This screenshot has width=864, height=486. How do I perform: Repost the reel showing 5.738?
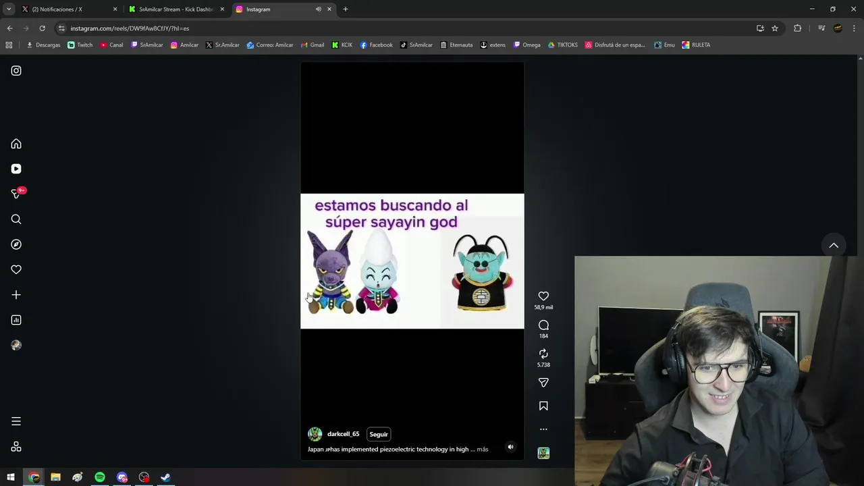pos(543,354)
